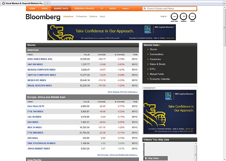The height and width of the screenshot is (161, 226).
Task: Open DAX INDEX link
Action: pyautogui.click(x=33, y=122)
